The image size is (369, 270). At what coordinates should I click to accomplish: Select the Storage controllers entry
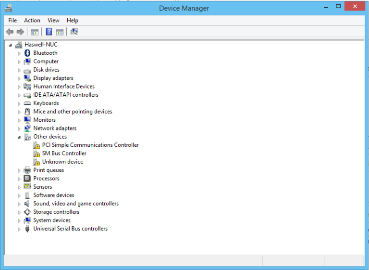pos(56,212)
